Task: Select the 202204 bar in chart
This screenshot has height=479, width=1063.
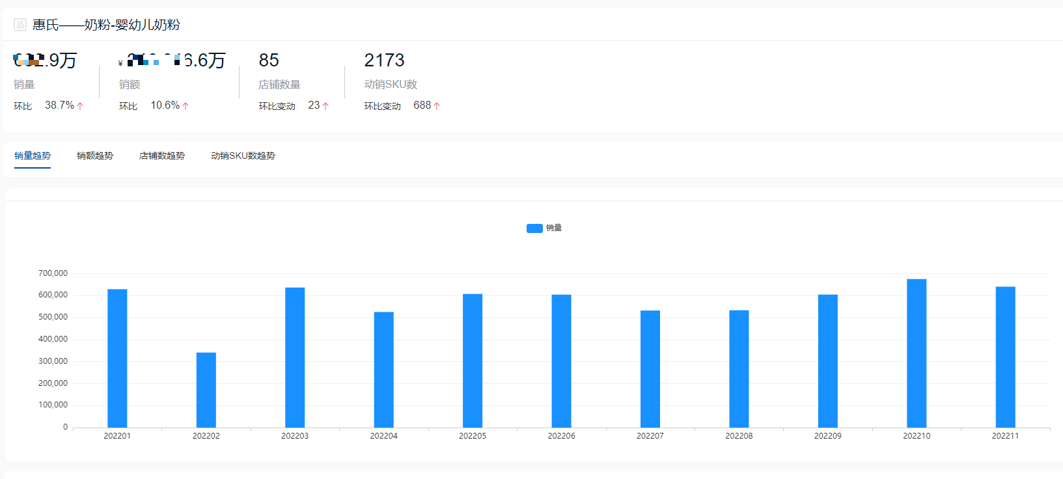Action: [x=384, y=370]
